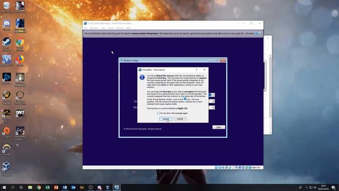Screen dimensions: 339x191
Task: Click the Outlook icon on the taskbar
Action: pos(73,187)
